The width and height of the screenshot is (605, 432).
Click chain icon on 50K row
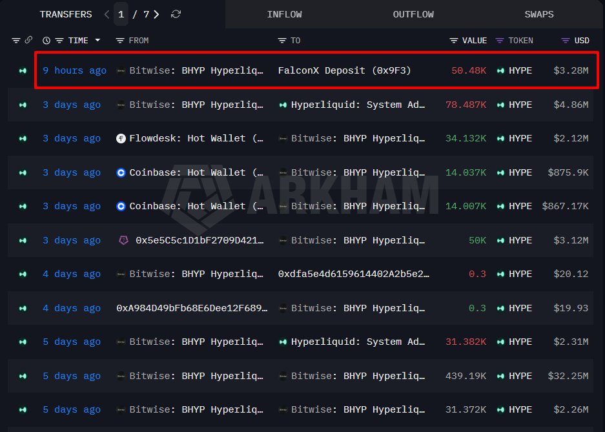point(23,240)
